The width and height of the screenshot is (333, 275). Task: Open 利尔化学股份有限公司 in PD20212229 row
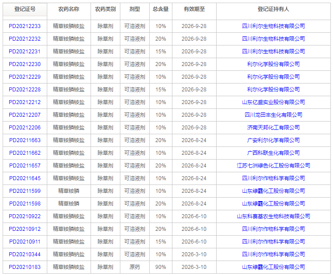pos(273,77)
